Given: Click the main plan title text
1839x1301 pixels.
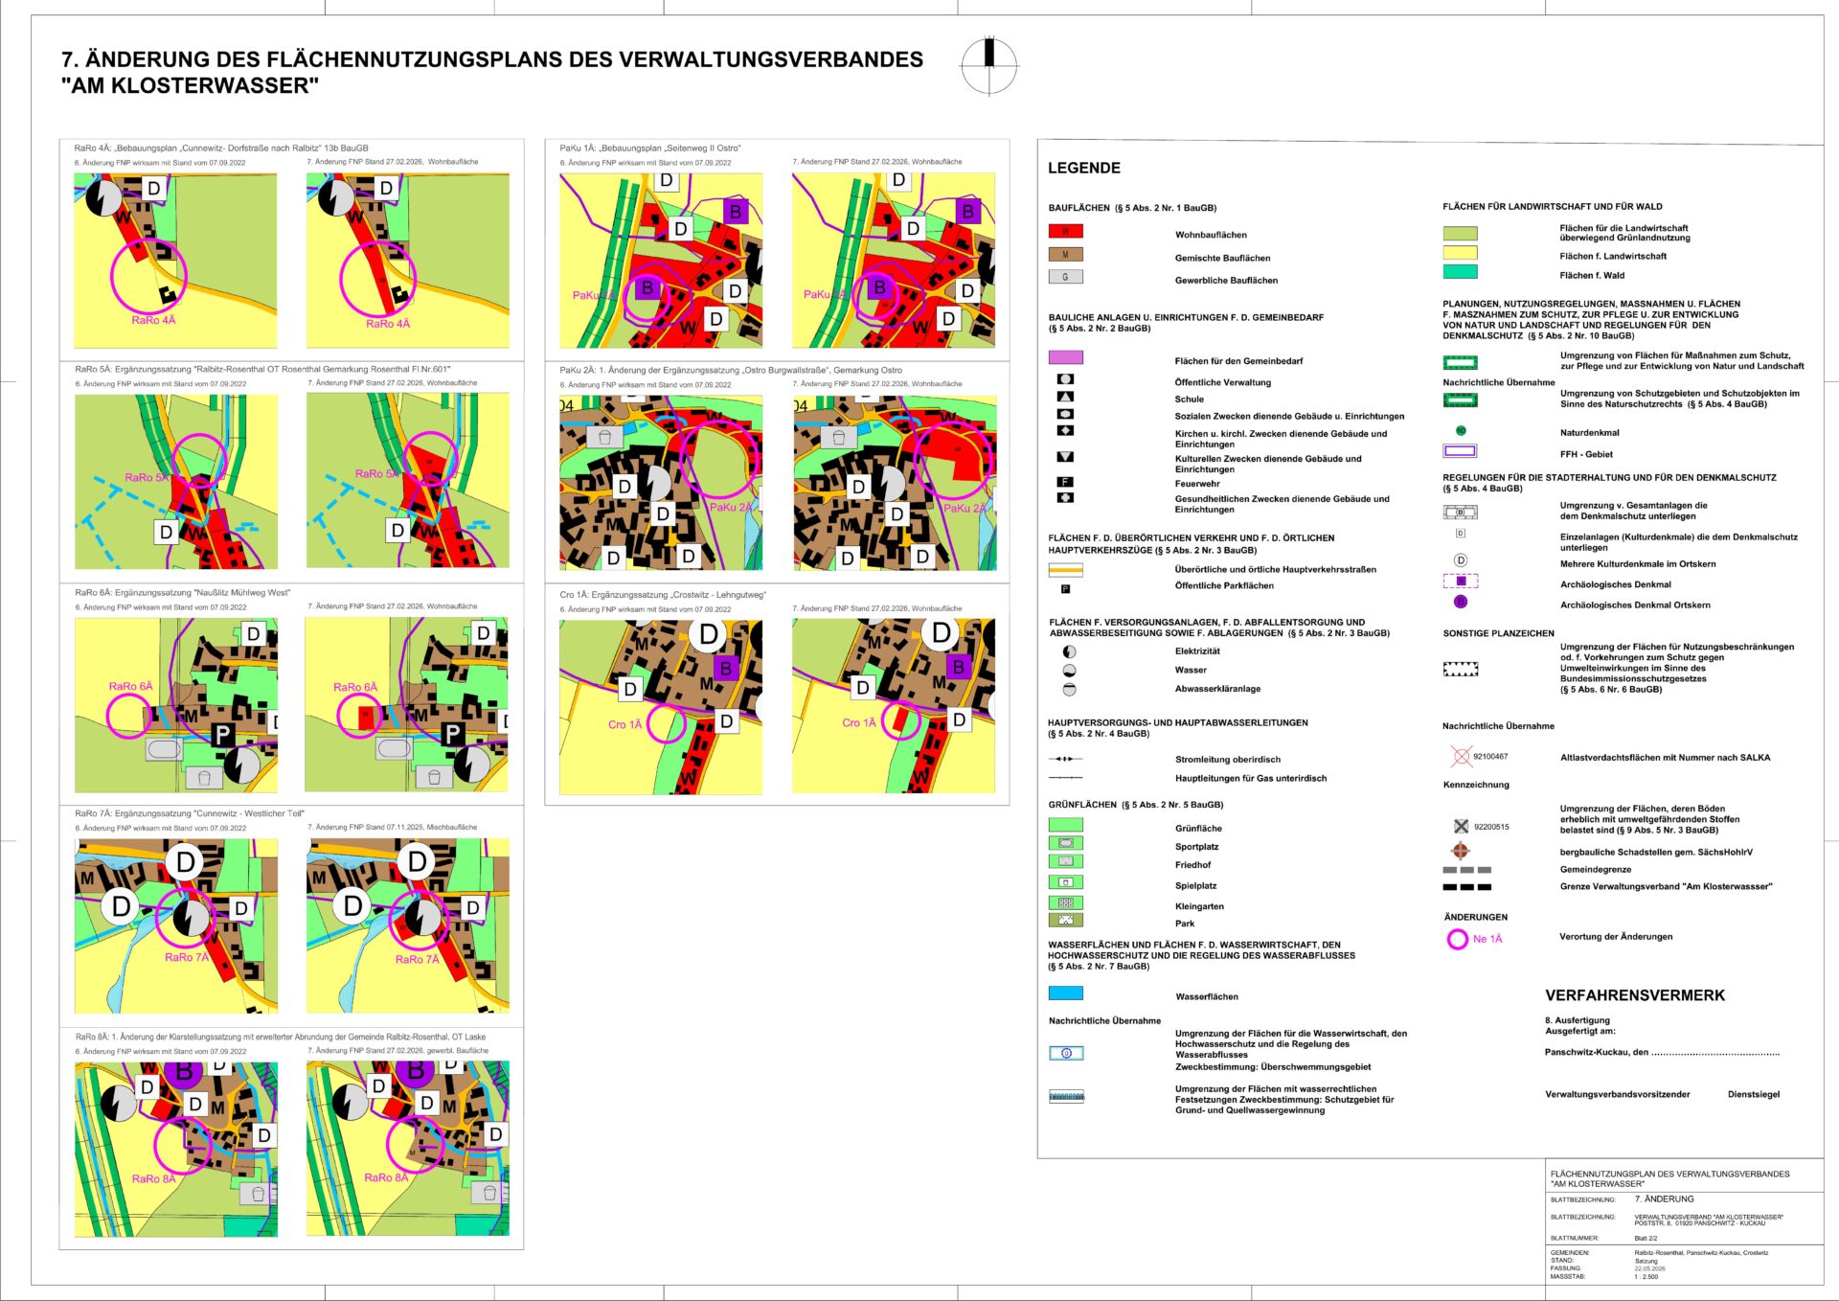Looking at the screenshot, I should point(492,72).
